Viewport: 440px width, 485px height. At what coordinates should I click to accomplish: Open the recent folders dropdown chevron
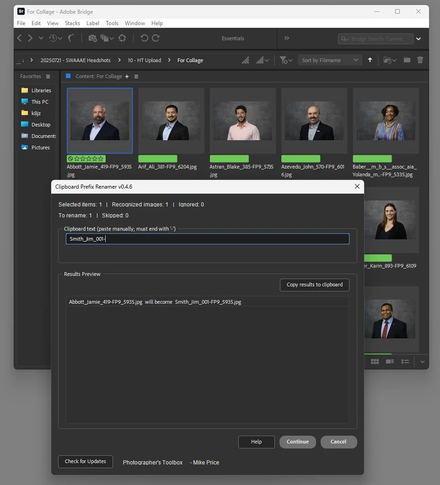pos(41,38)
